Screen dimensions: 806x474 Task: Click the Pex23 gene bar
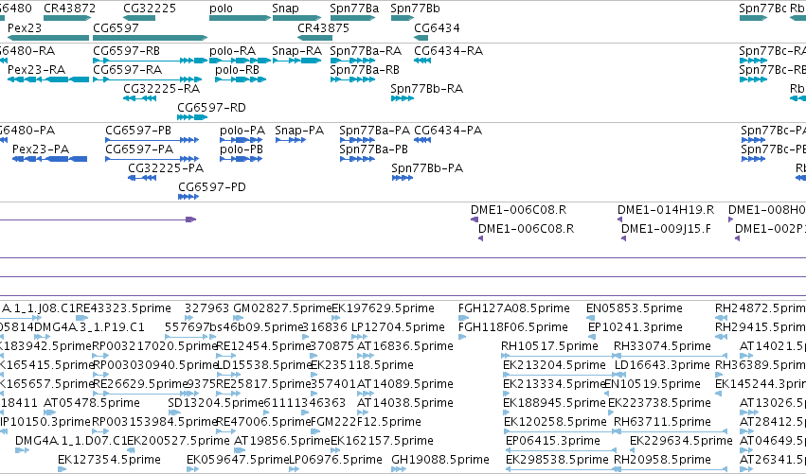(x=48, y=38)
